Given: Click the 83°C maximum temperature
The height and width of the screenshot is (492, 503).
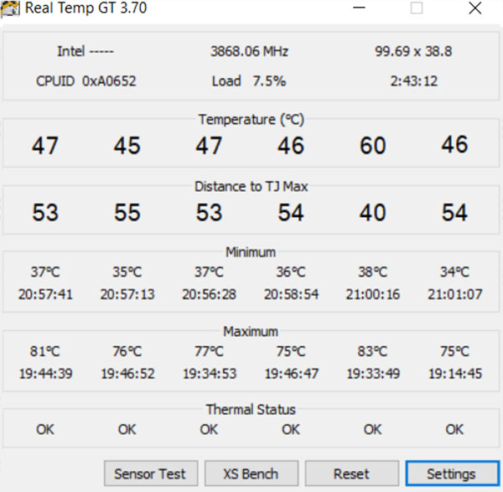Looking at the screenshot, I should point(372,352).
